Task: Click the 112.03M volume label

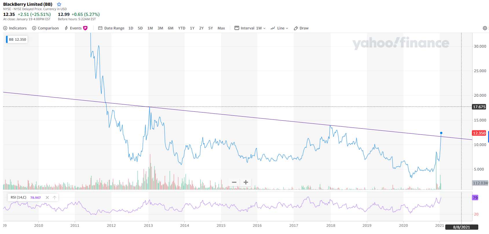Action: 480,183
